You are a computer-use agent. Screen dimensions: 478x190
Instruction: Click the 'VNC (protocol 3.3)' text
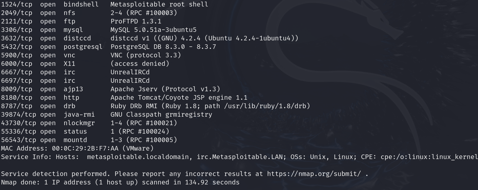[x=145, y=55]
